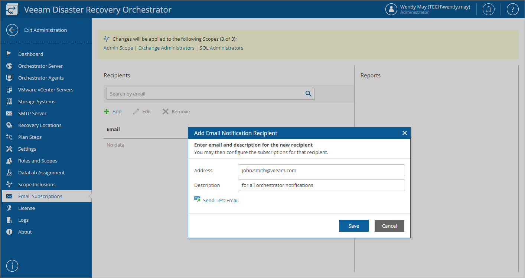The height and width of the screenshot is (278, 525).
Task: Cancel the Add Email Notification dialog
Action: 389,226
